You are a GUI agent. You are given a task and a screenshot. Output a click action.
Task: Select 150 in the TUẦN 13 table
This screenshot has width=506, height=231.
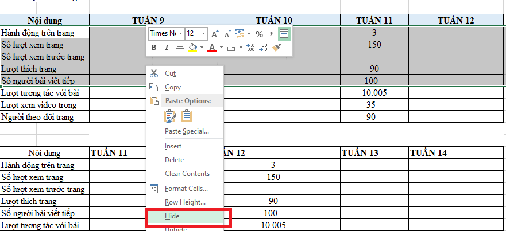coord(273,177)
